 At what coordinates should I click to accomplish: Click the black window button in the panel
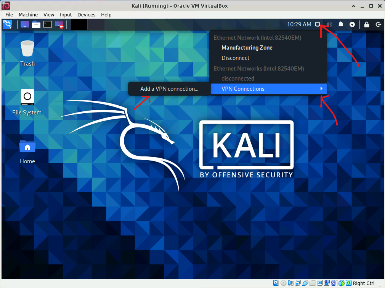tap(79, 24)
